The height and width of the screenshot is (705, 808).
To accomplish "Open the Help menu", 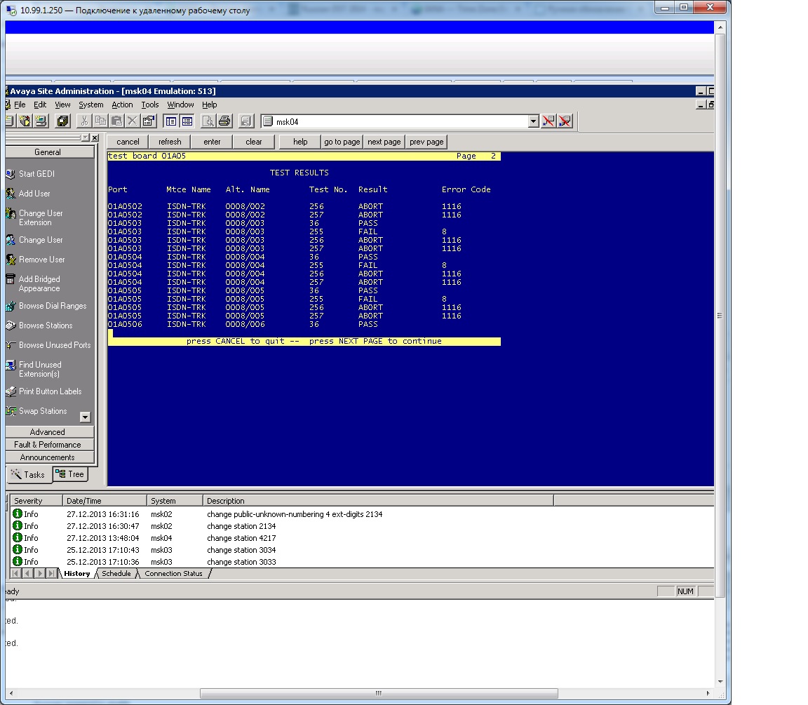I will click(209, 105).
